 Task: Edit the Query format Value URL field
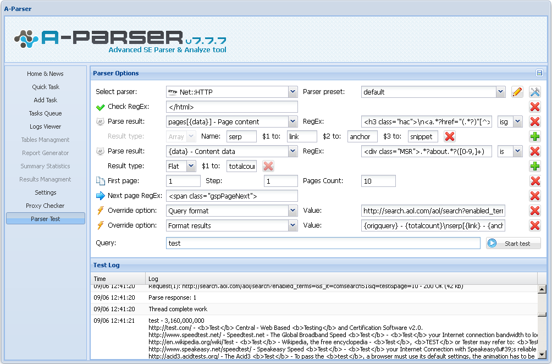tap(433, 211)
